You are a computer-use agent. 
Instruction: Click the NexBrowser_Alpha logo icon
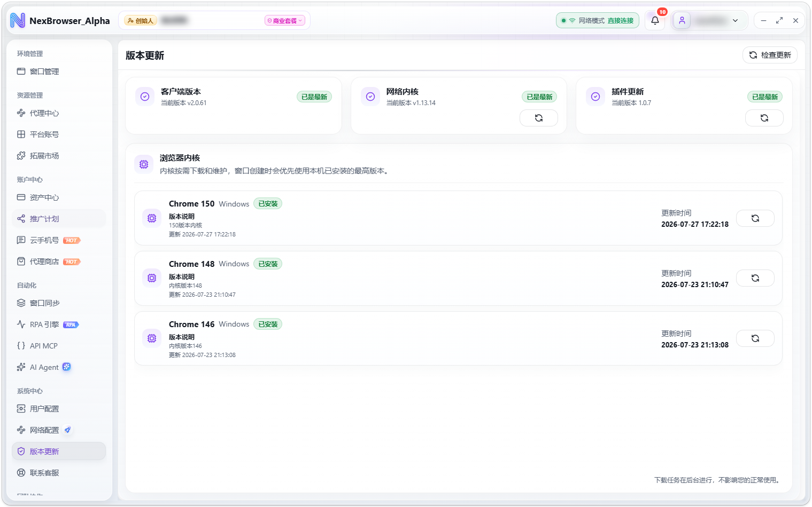[18, 21]
